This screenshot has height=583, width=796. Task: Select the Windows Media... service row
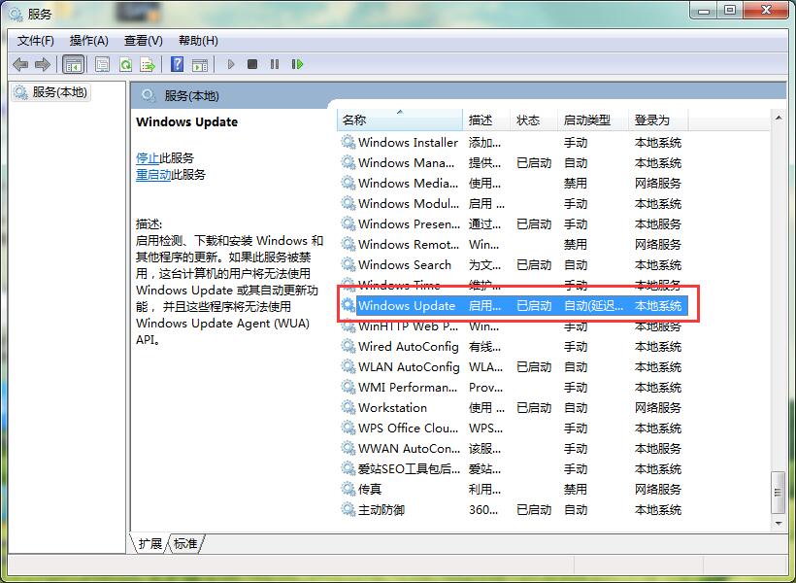(513, 183)
